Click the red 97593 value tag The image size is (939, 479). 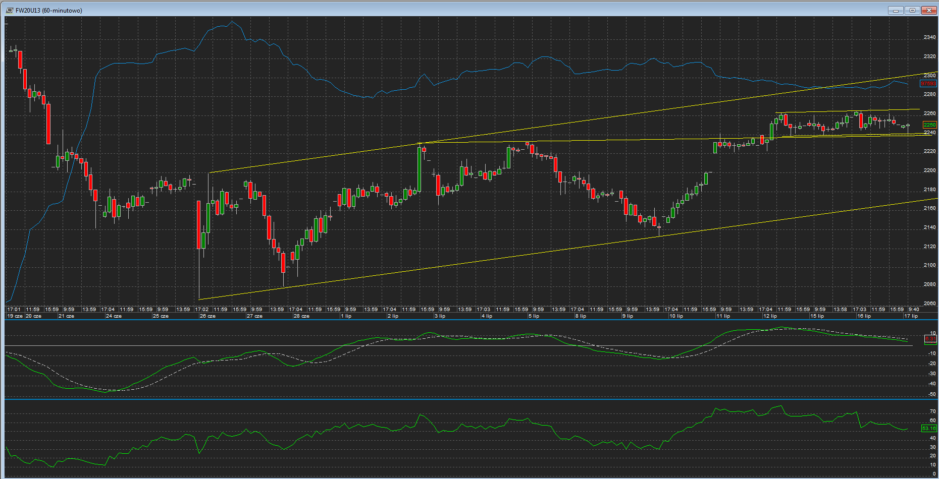pos(928,84)
